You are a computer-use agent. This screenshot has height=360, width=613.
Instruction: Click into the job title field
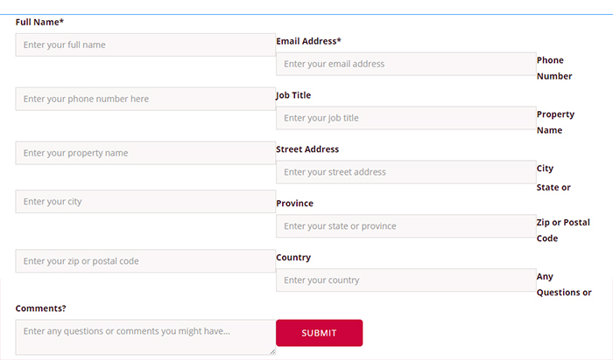click(406, 118)
